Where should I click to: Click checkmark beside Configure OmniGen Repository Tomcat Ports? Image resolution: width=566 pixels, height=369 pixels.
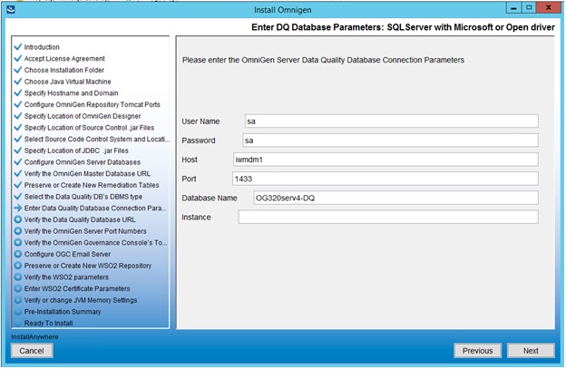(18, 104)
